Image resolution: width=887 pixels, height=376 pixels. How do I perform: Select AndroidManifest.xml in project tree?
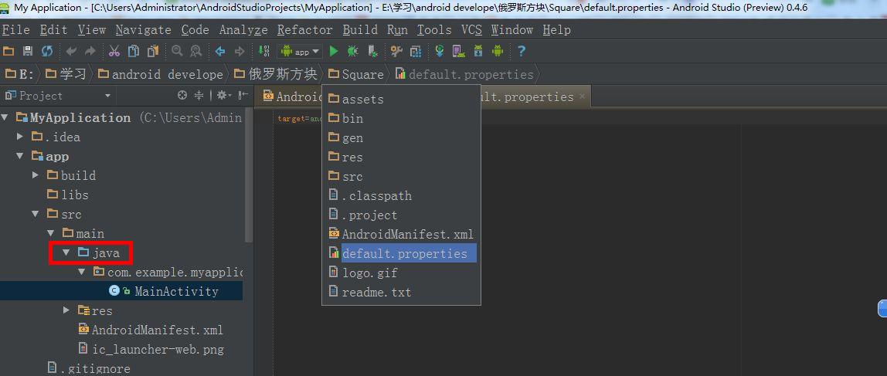pyautogui.click(x=151, y=330)
